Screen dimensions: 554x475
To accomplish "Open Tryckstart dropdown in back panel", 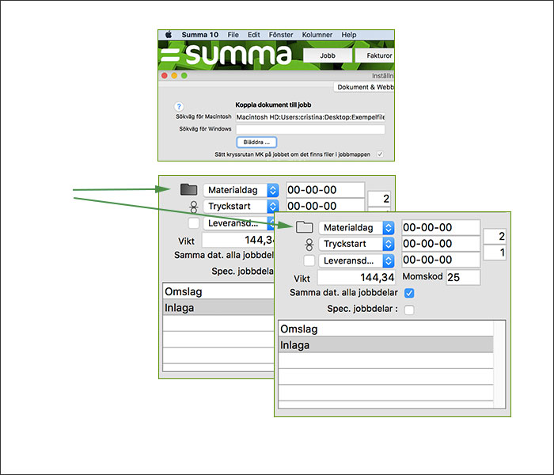I will (x=241, y=206).
